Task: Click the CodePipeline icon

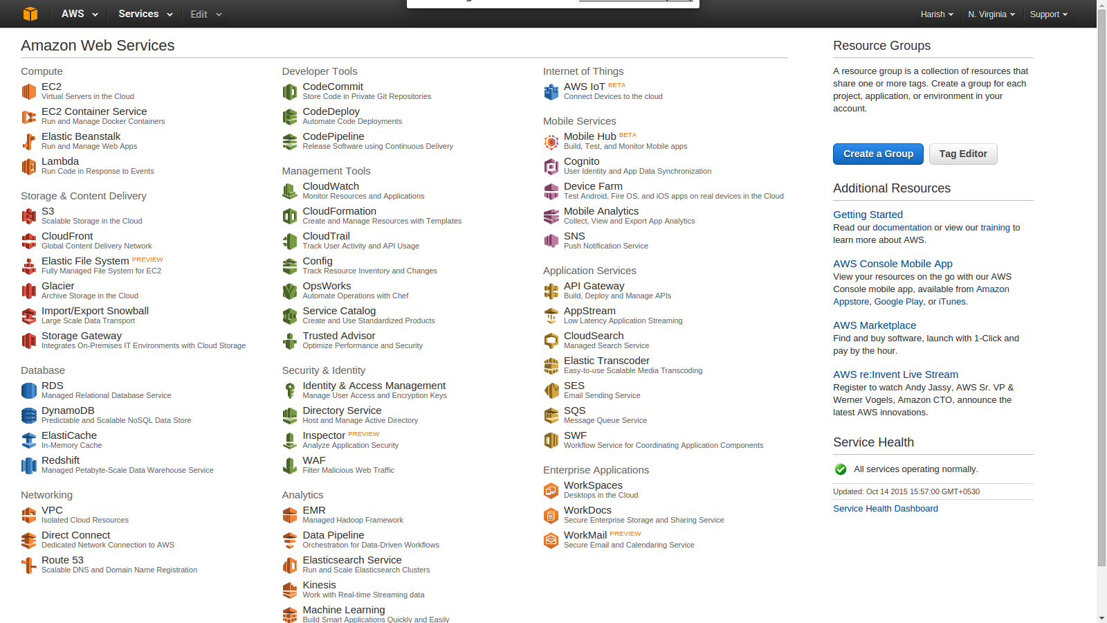Action: click(x=290, y=141)
